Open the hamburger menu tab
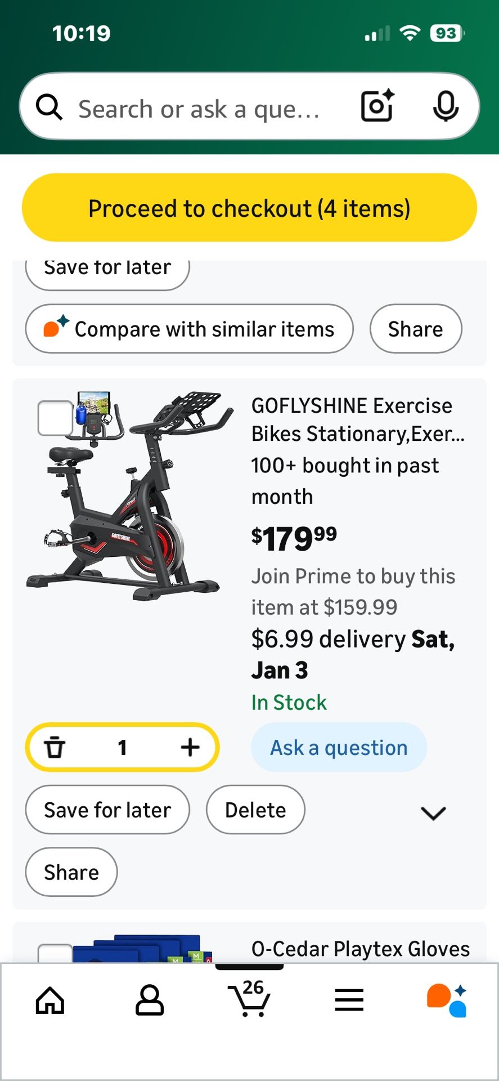The width and height of the screenshot is (499, 1081). point(349,1000)
